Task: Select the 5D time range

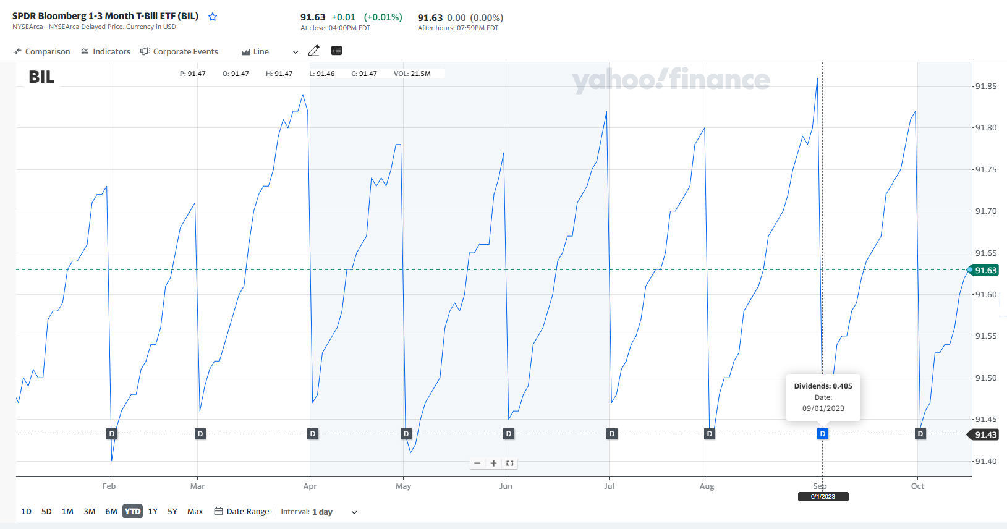Action: [46, 511]
